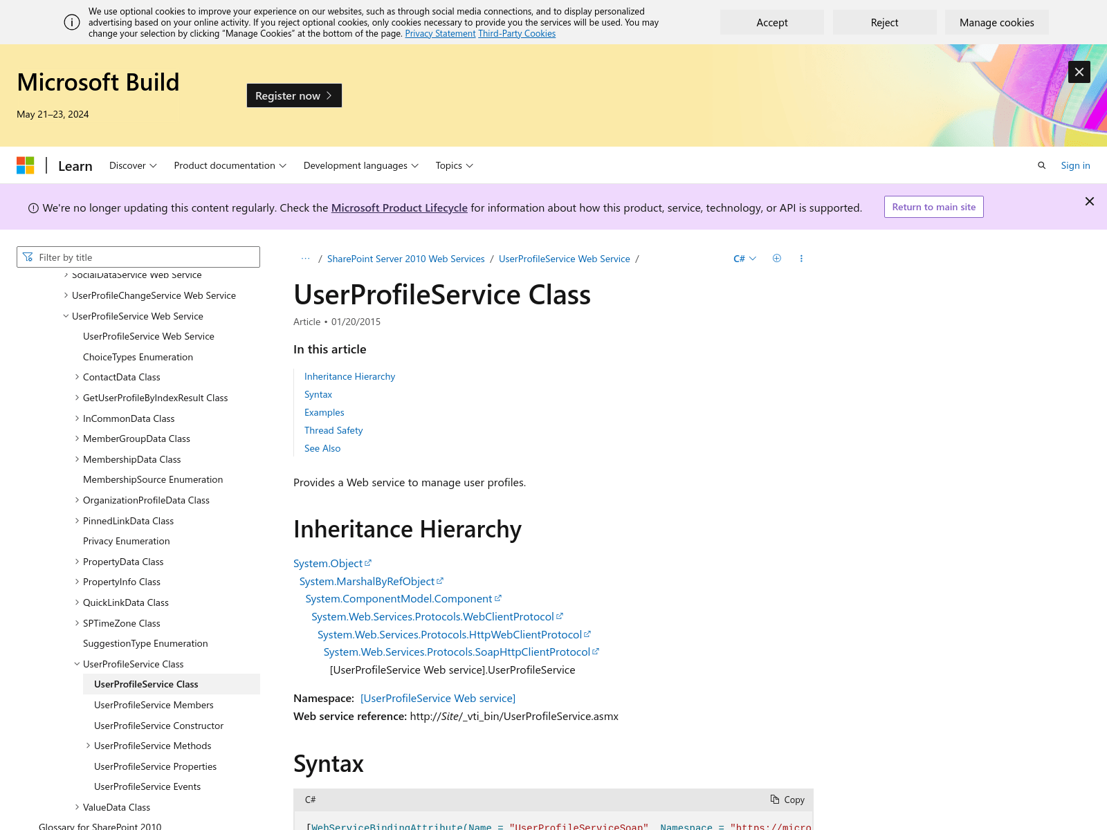Screen dimensions: 1107x830
Task: Jump to Inheritance Hierarchy section
Action: [x=349, y=376]
